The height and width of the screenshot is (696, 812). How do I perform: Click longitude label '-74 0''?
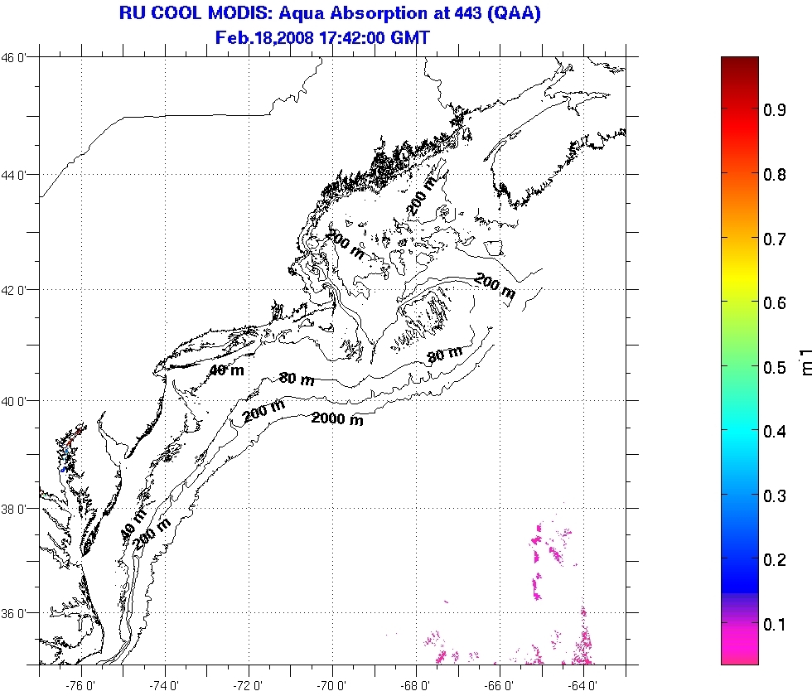(x=164, y=686)
